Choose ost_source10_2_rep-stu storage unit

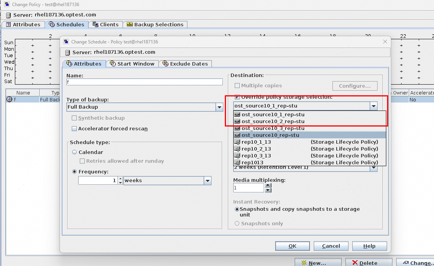[310, 121]
